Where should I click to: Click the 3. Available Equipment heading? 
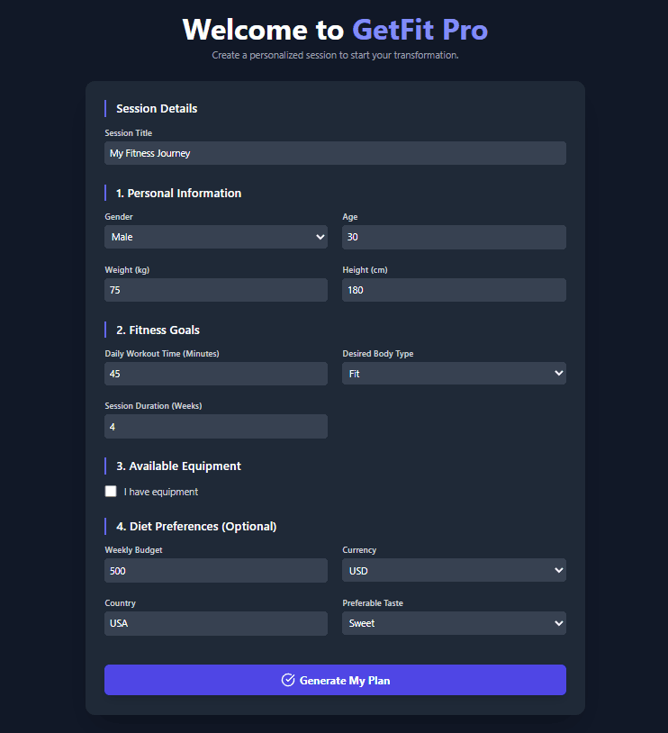tap(178, 466)
